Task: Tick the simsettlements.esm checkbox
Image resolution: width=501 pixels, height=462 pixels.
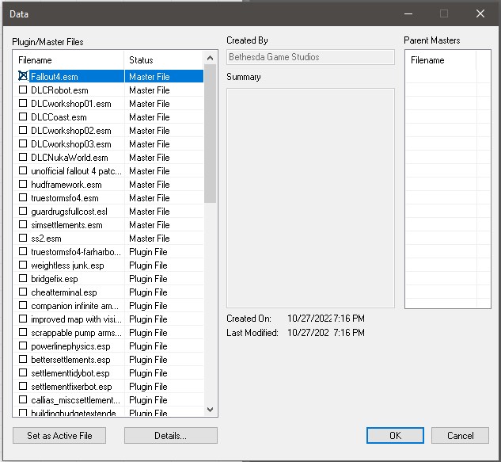Action: tap(23, 224)
